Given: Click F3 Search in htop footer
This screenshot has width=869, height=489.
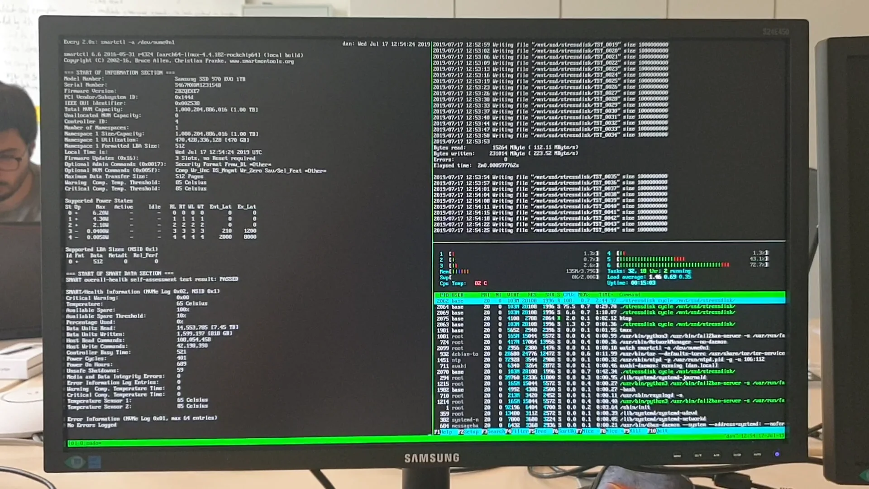Looking at the screenshot, I should 496,432.
